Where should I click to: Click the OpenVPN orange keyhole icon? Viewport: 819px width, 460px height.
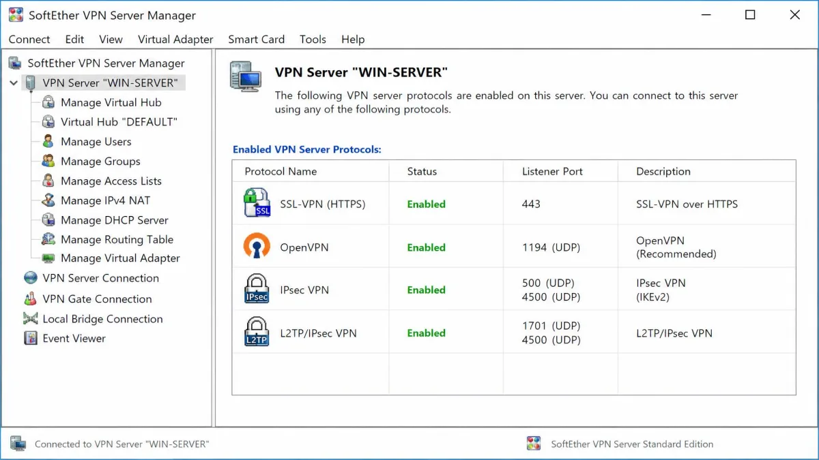tap(257, 245)
